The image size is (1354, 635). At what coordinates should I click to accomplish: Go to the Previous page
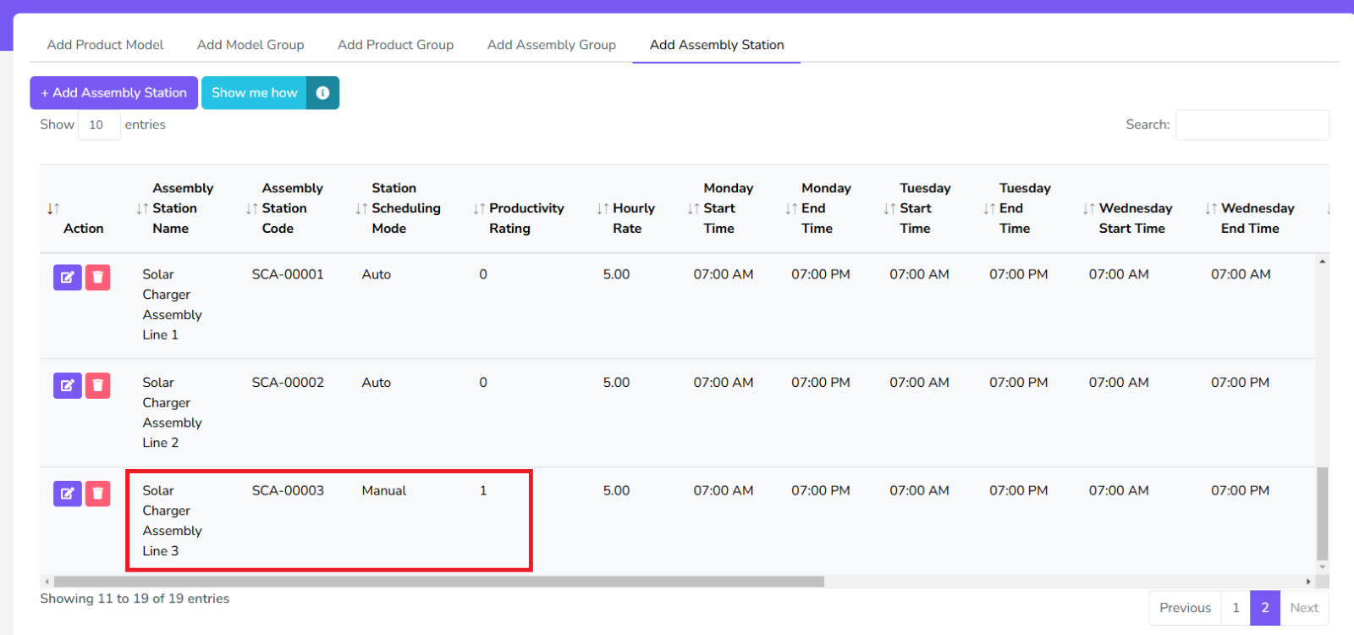[x=1185, y=608]
